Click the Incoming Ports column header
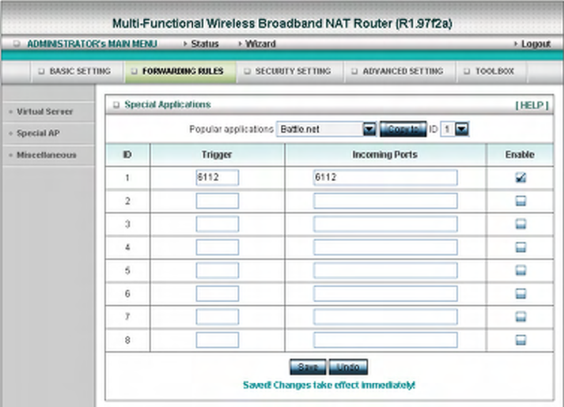The width and height of the screenshot is (564, 407). coord(385,154)
